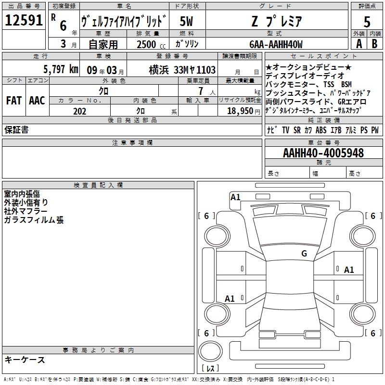Click the first registration month 3 月

[x=68, y=44]
